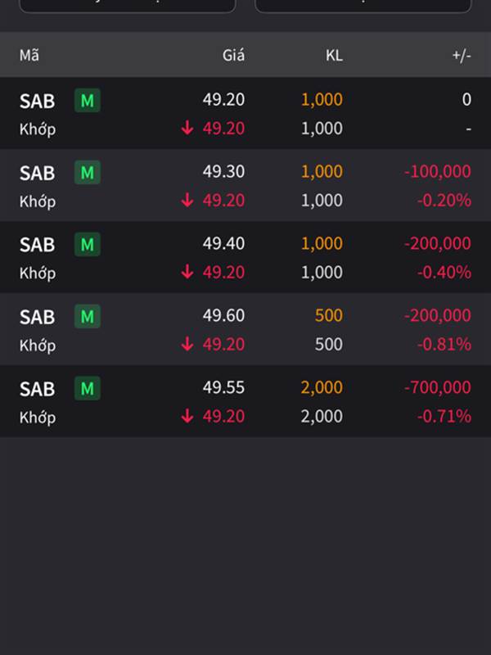Tap the green M badge on the 49.60 order
Viewport: 491px width, 655px height.
pyautogui.click(x=88, y=316)
